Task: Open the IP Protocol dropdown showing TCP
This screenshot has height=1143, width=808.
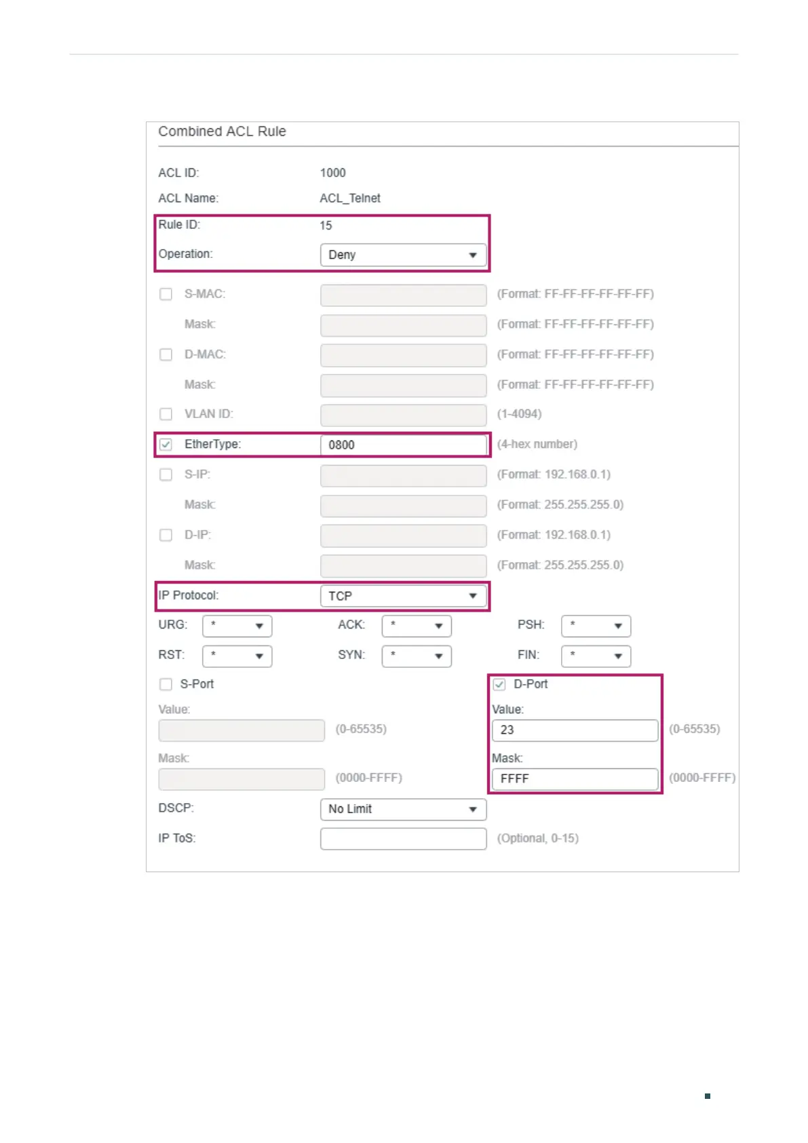Action: tap(403, 596)
